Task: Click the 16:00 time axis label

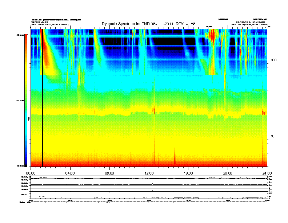Action: click(188, 173)
